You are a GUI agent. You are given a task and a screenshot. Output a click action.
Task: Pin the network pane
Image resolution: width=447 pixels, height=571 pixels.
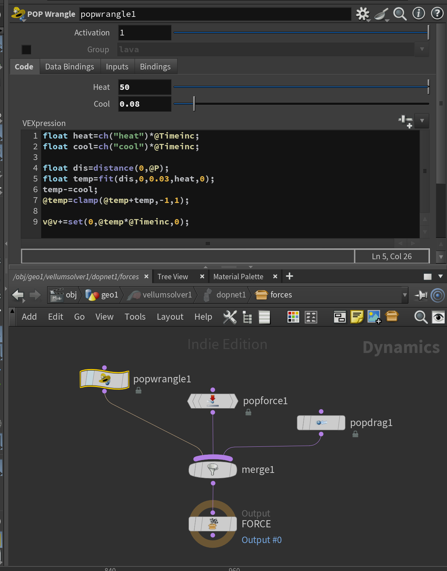click(421, 295)
